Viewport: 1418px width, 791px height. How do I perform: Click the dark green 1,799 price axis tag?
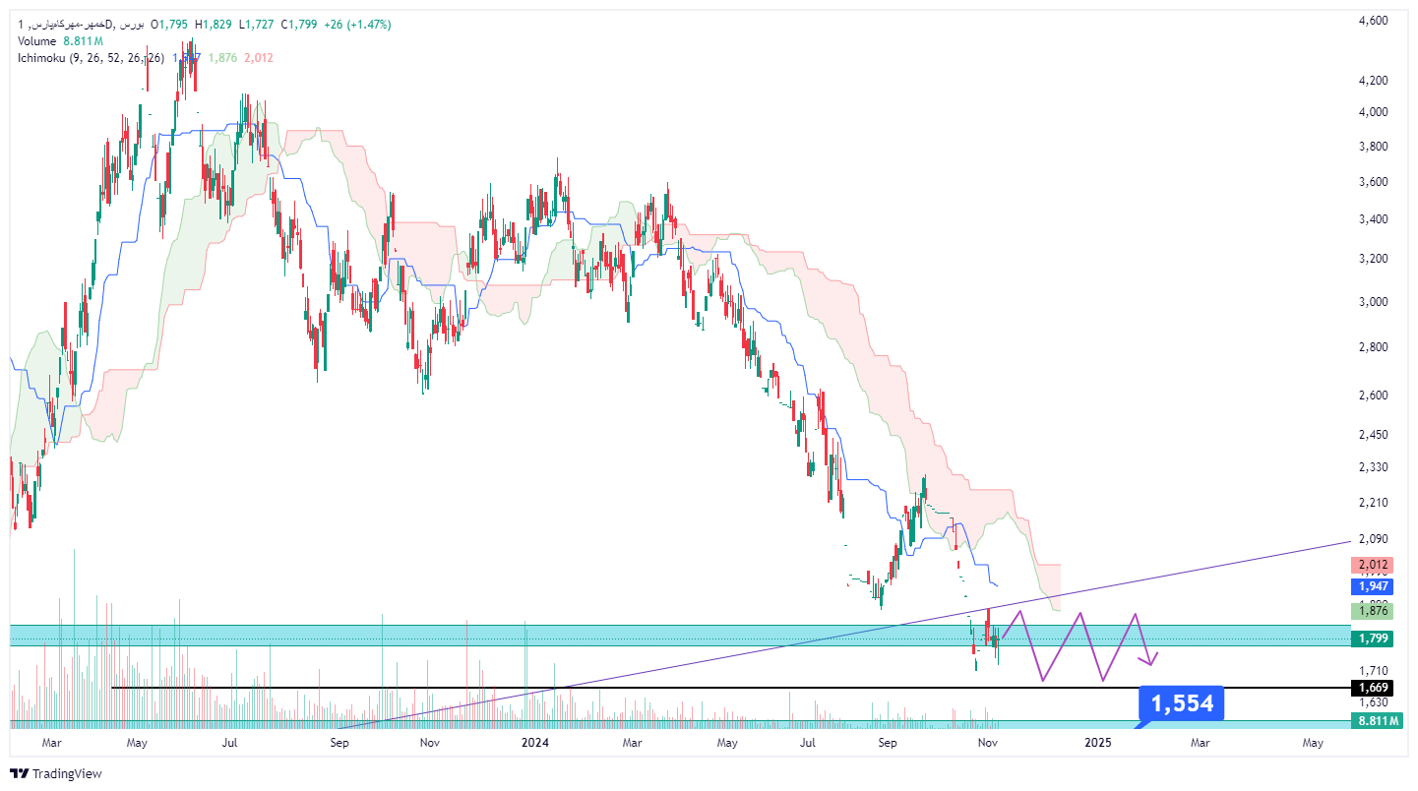[1372, 639]
